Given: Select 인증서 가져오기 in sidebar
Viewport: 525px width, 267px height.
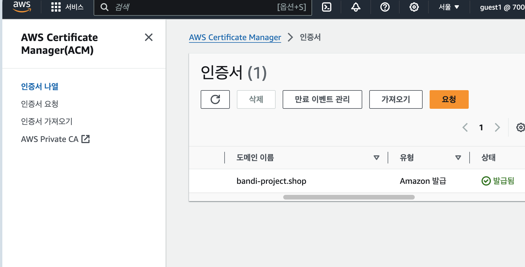Looking at the screenshot, I should pos(47,121).
